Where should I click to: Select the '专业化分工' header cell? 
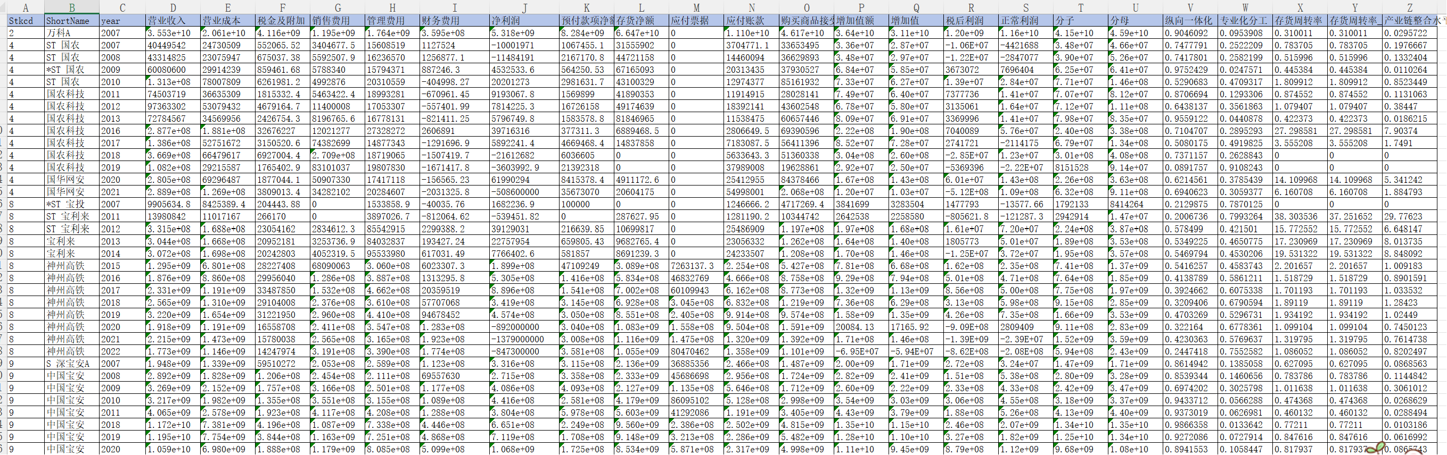1245,21
